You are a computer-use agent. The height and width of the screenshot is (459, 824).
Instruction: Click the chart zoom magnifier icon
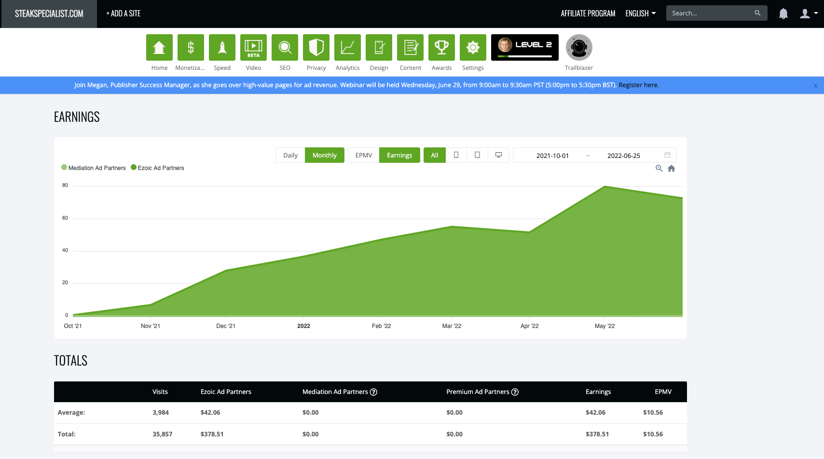tap(659, 168)
